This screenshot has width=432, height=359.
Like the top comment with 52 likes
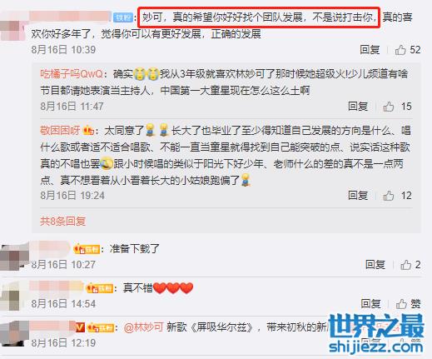400,50
